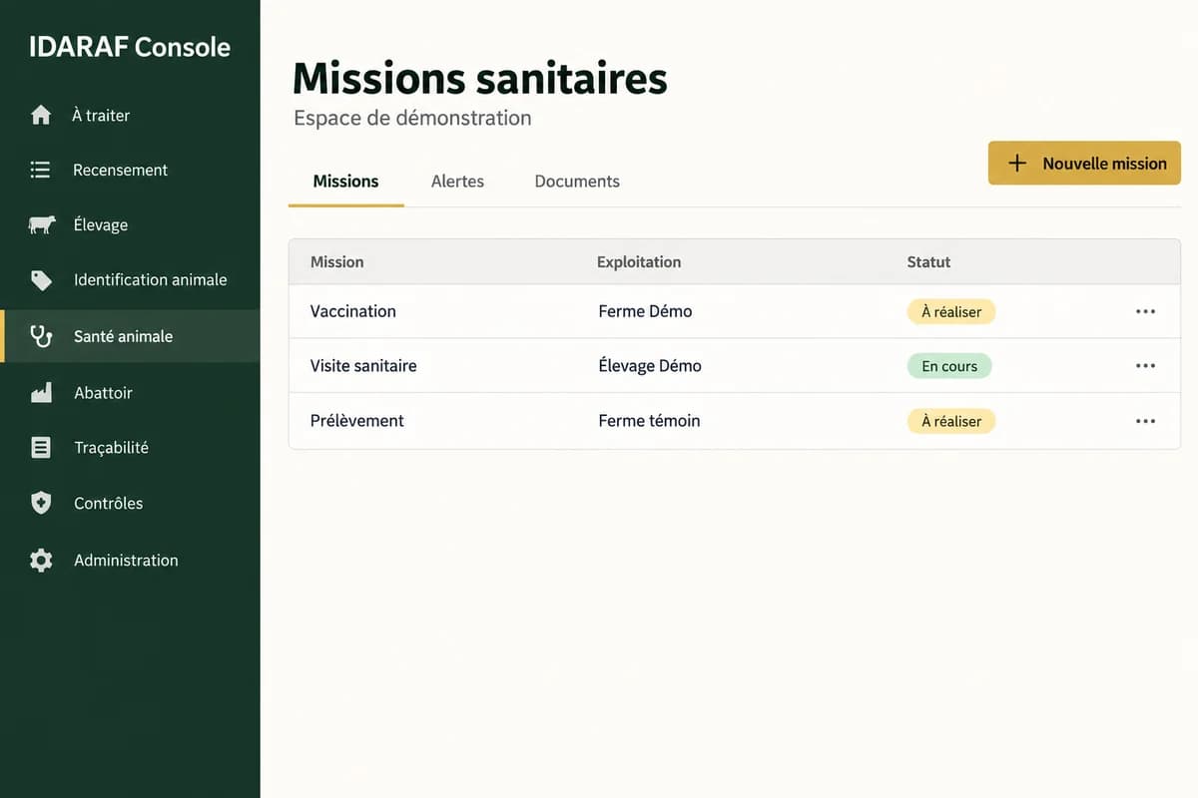The height and width of the screenshot is (798, 1198).
Task: Click the Statut column header
Action: 928,261
